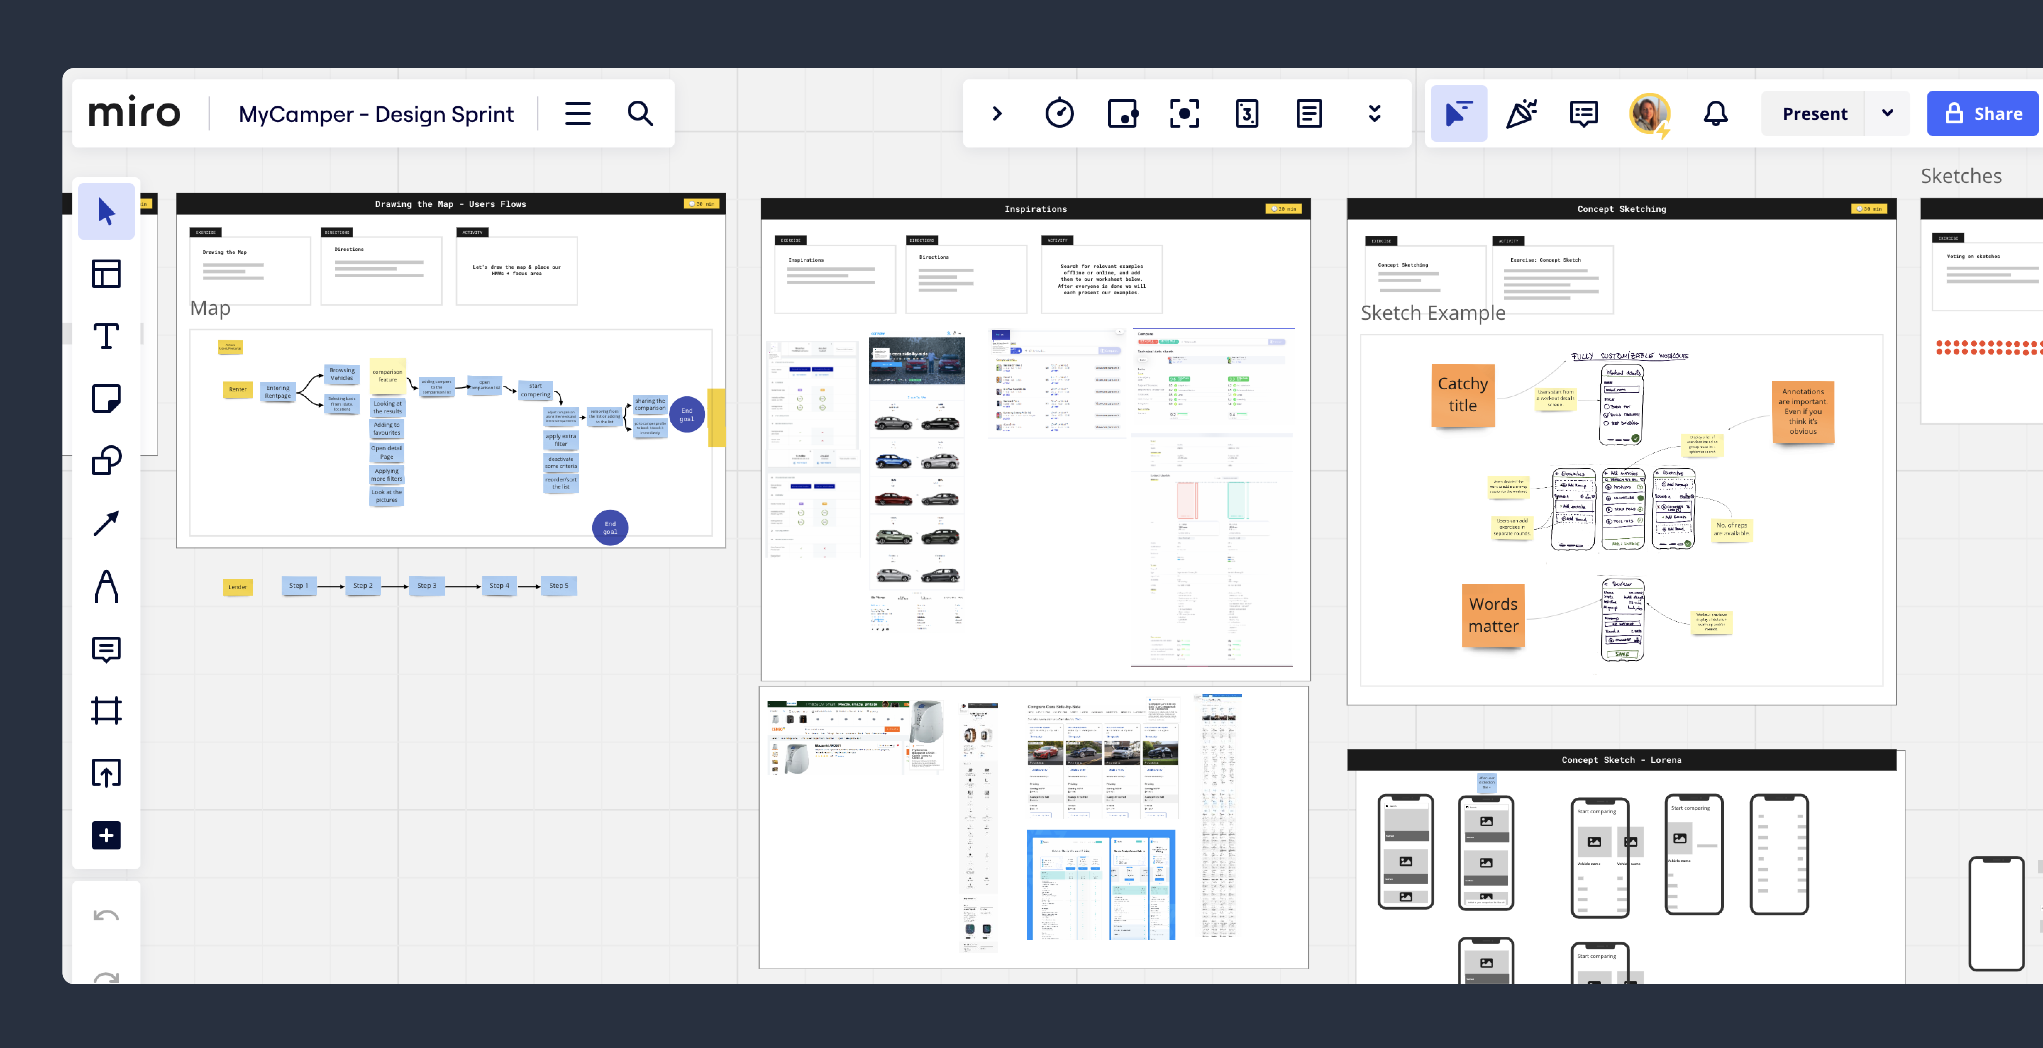The image size is (2043, 1048).
Task: Trigger the Reactions party popper icon
Action: (1521, 113)
